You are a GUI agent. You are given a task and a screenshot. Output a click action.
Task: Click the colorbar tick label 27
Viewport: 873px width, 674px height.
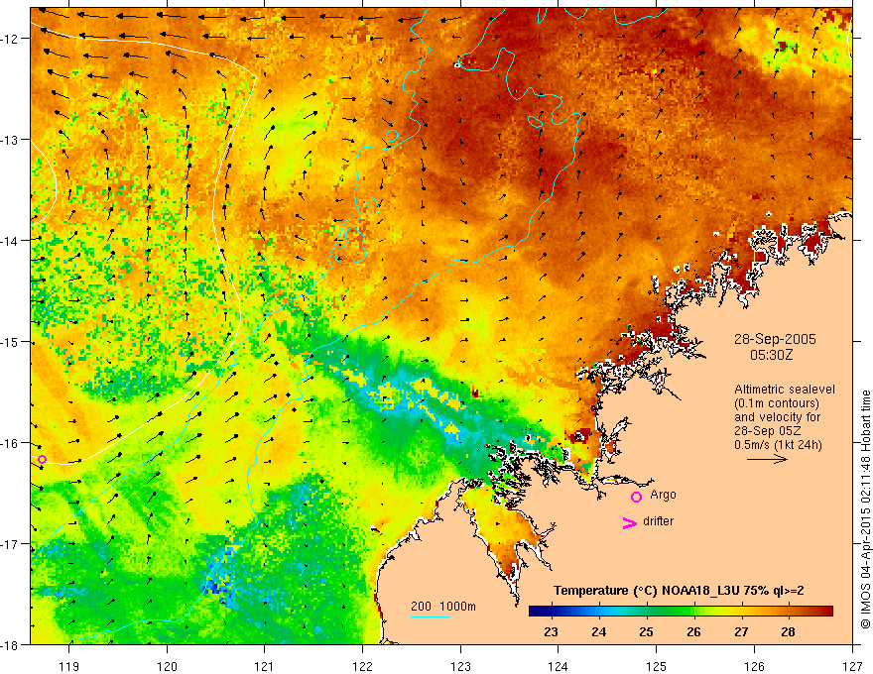(740, 631)
